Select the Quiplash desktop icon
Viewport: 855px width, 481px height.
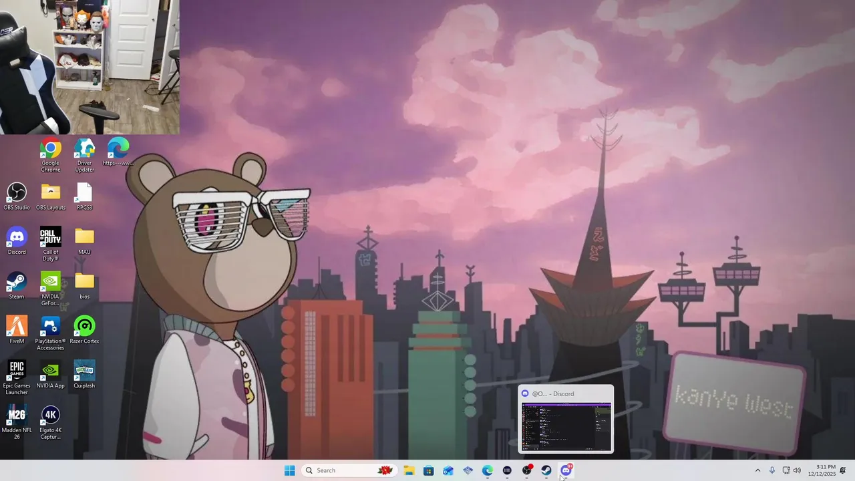(x=84, y=375)
